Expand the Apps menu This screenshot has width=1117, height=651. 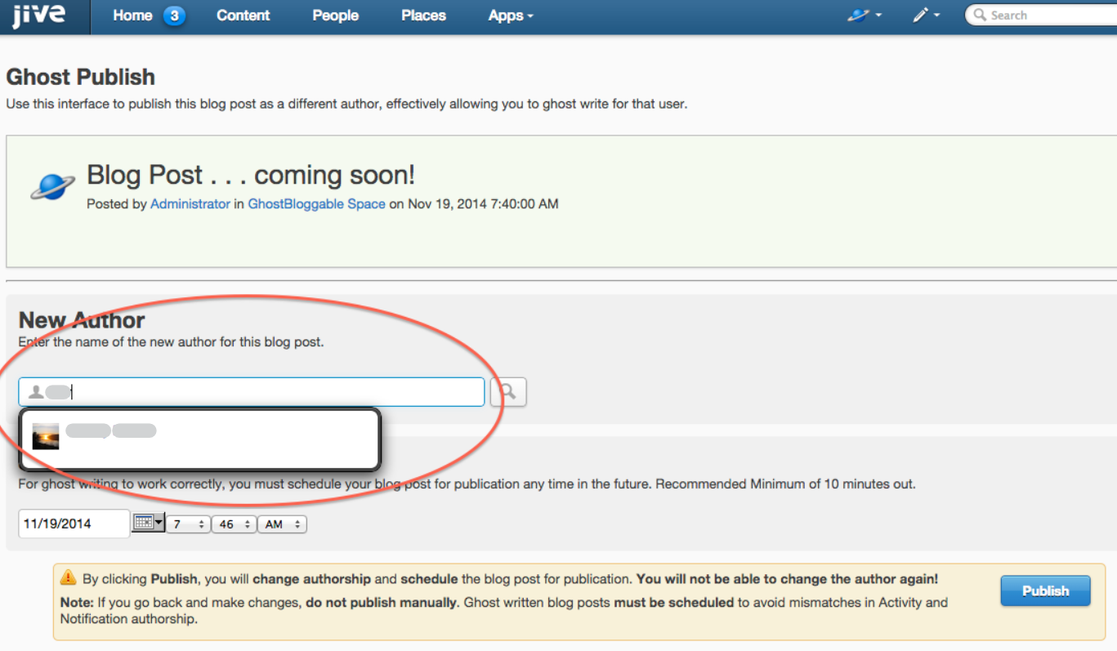(510, 16)
